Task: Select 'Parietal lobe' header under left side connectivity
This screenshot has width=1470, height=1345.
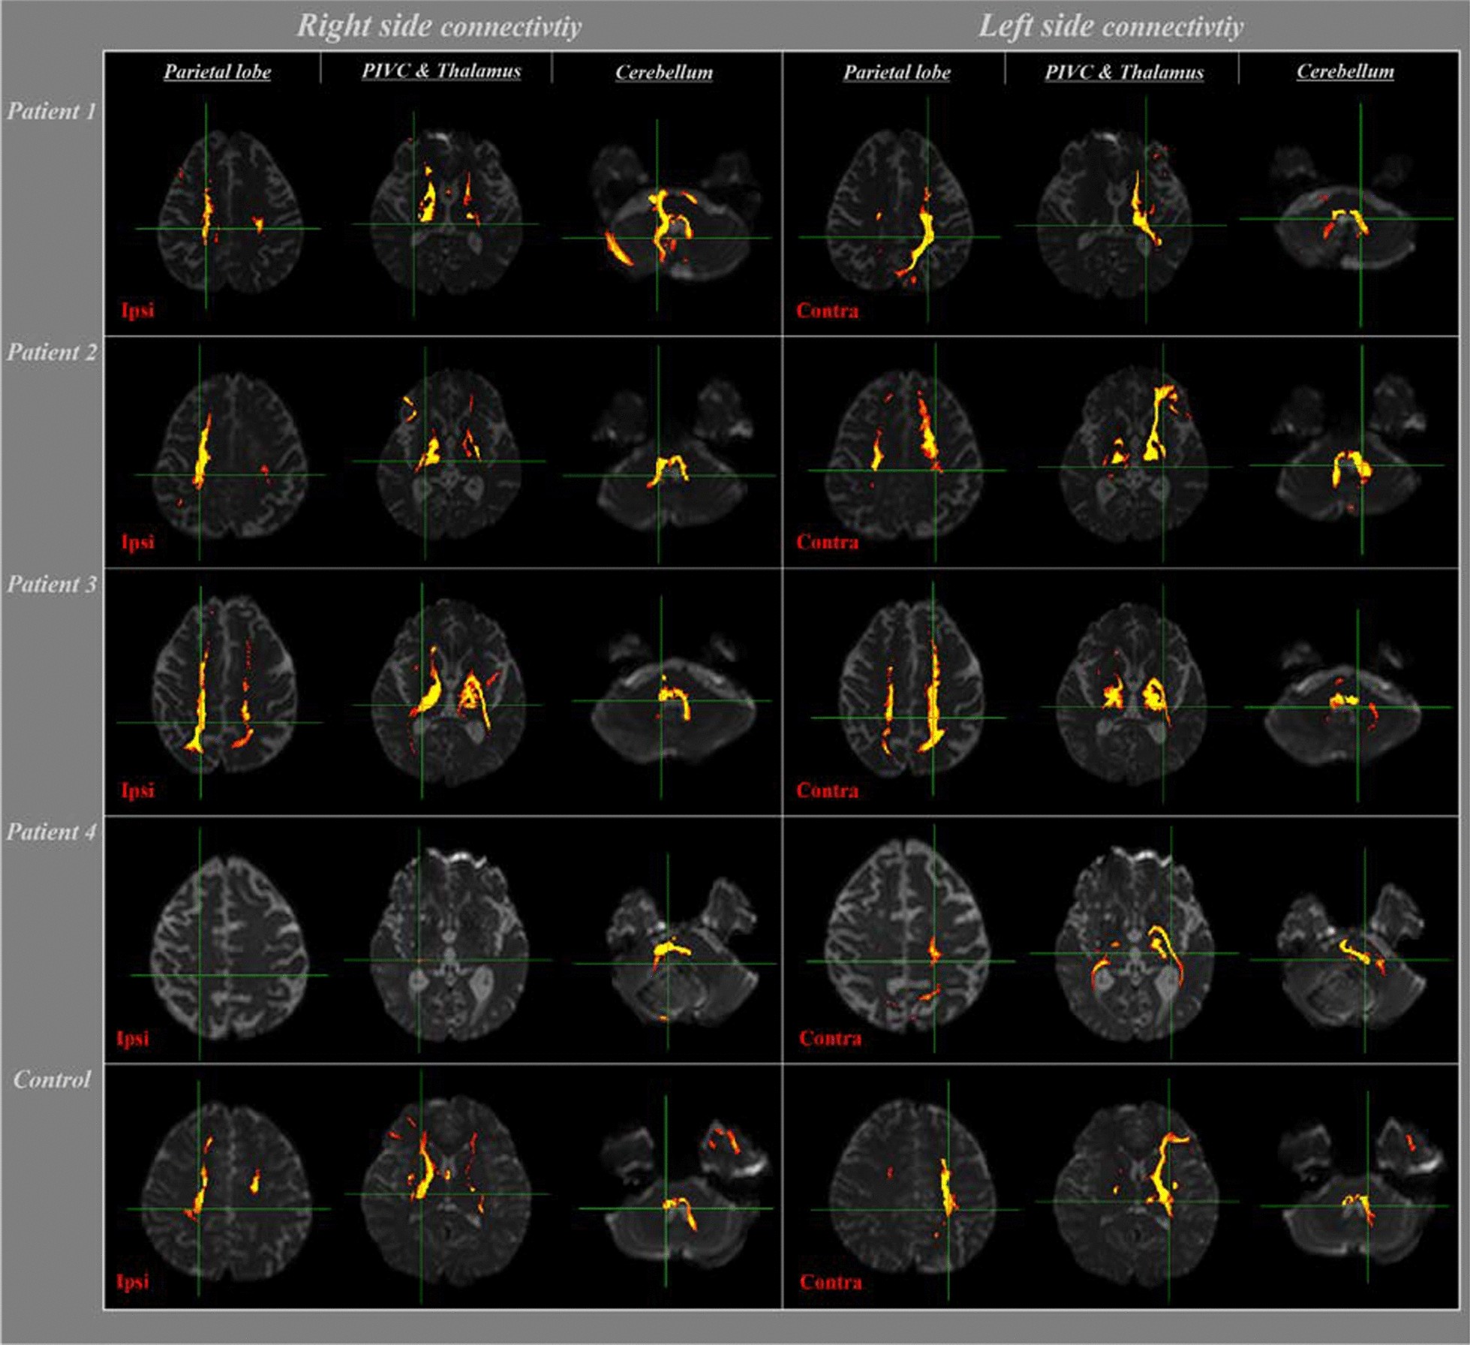Action: (897, 72)
